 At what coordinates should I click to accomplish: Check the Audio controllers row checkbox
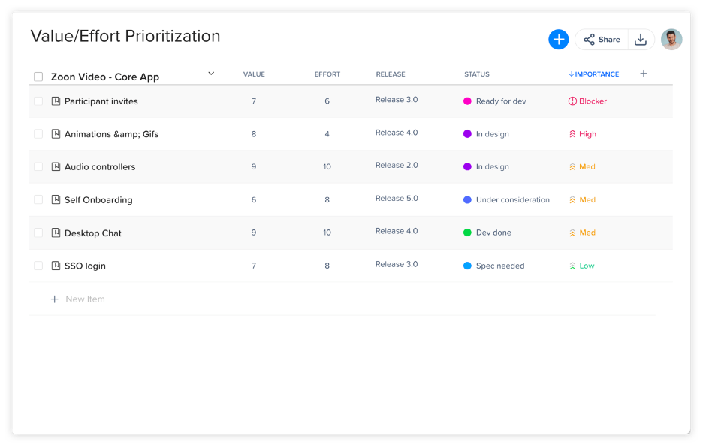click(x=38, y=167)
